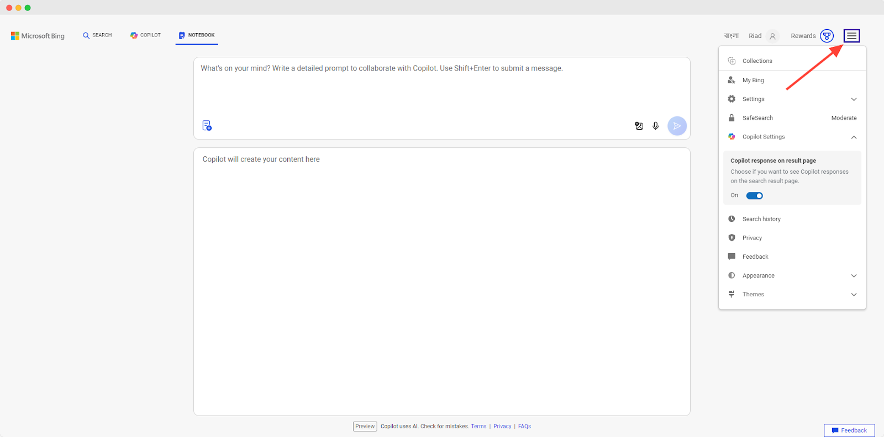The width and height of the screenshot is (884, 437).
Task: Change SafeSearch Moderate setting
Action: point(844,118)
